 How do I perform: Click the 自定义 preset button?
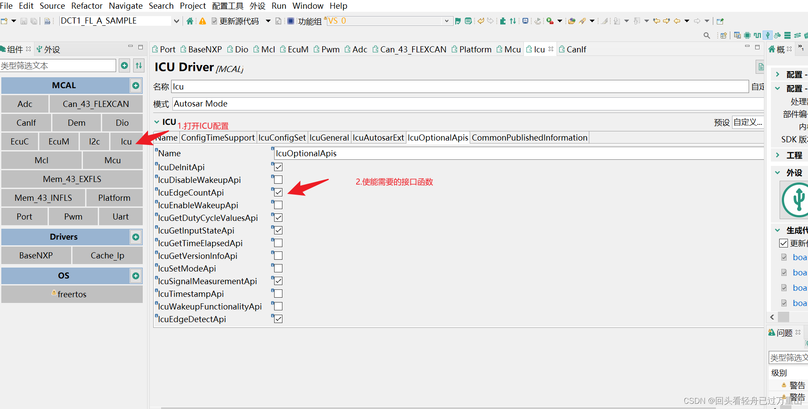pyautogui.click(x=747, y=122)
